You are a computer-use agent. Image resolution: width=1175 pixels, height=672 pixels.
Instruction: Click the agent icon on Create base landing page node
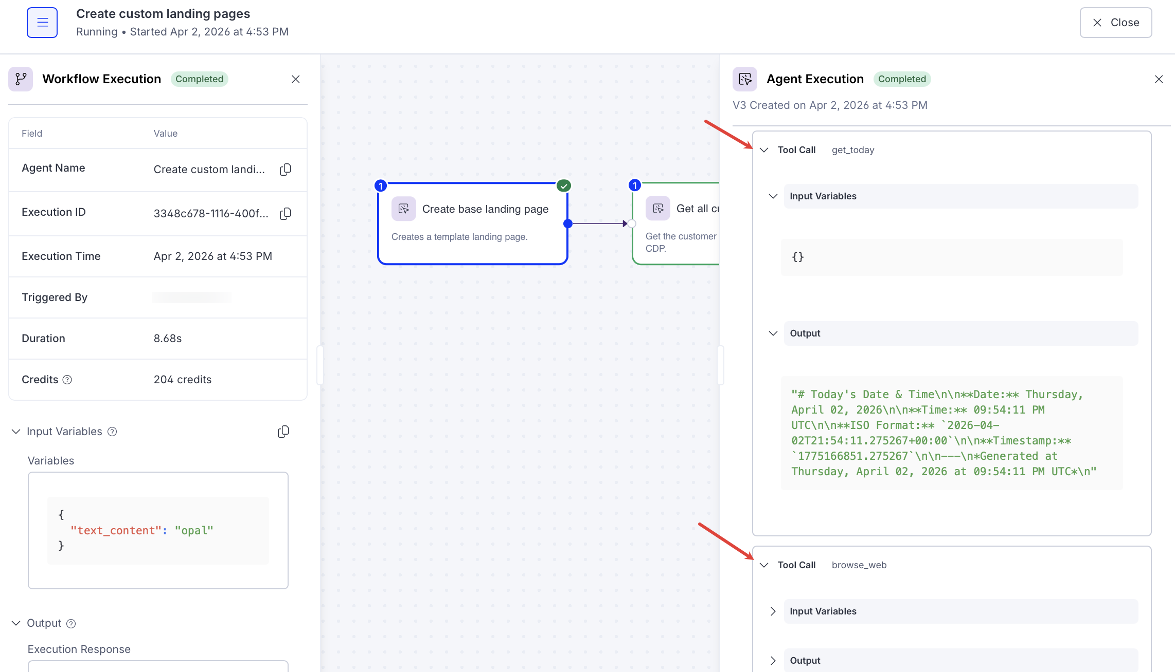[x=404, y=209]
